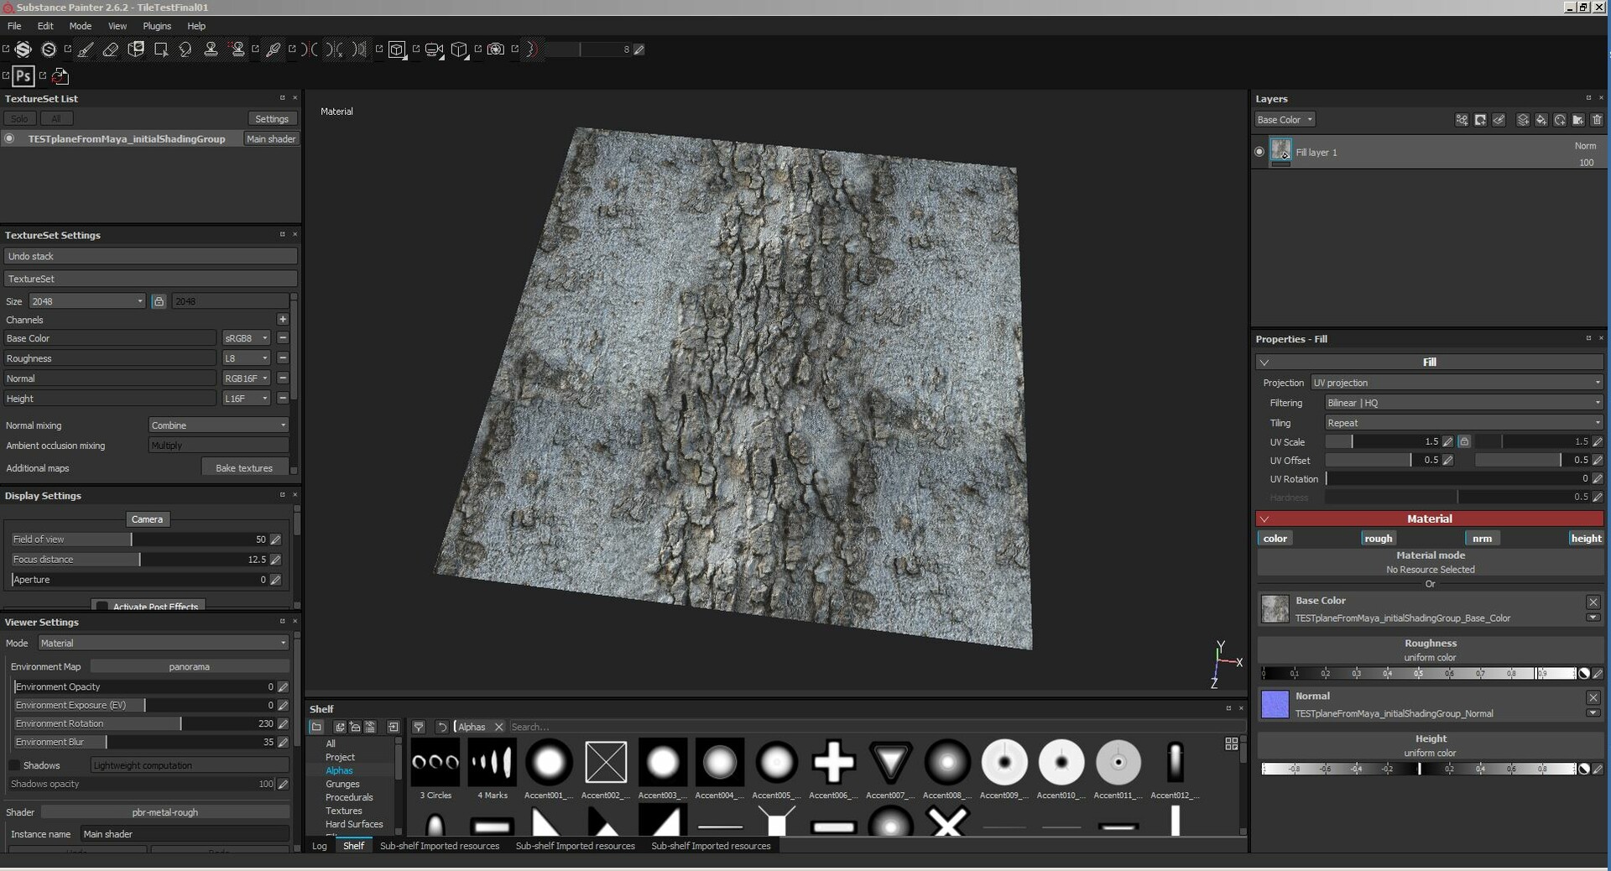Select the Eraser tool

110,50
